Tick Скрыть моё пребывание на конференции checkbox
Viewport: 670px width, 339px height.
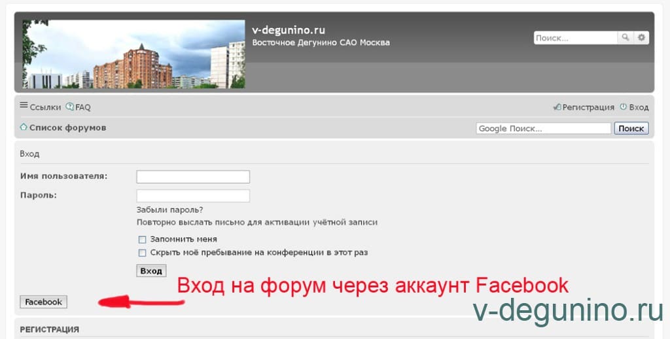tap(142, 253)
